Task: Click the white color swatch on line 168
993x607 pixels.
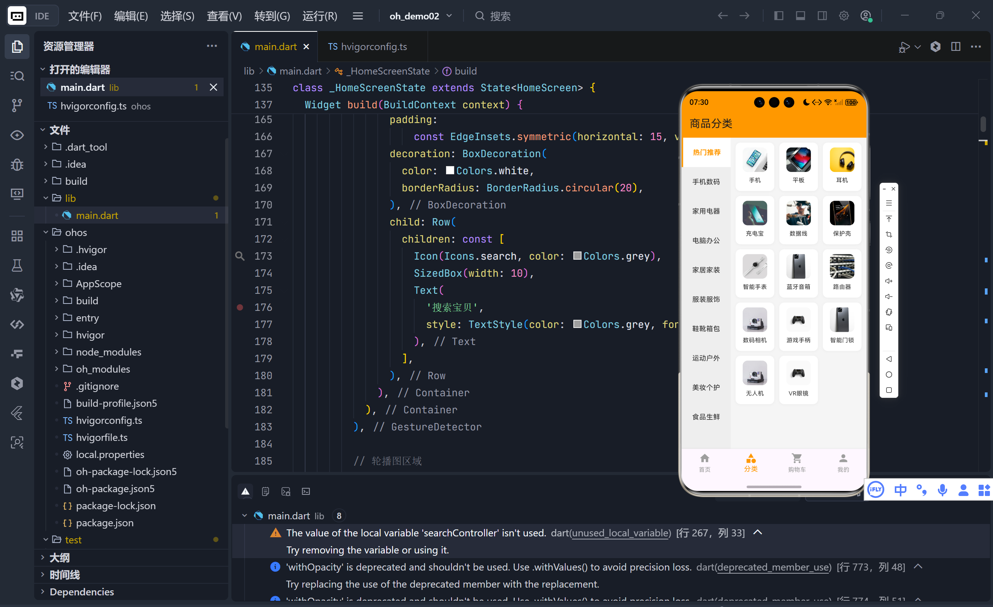Action: [450, 170]
